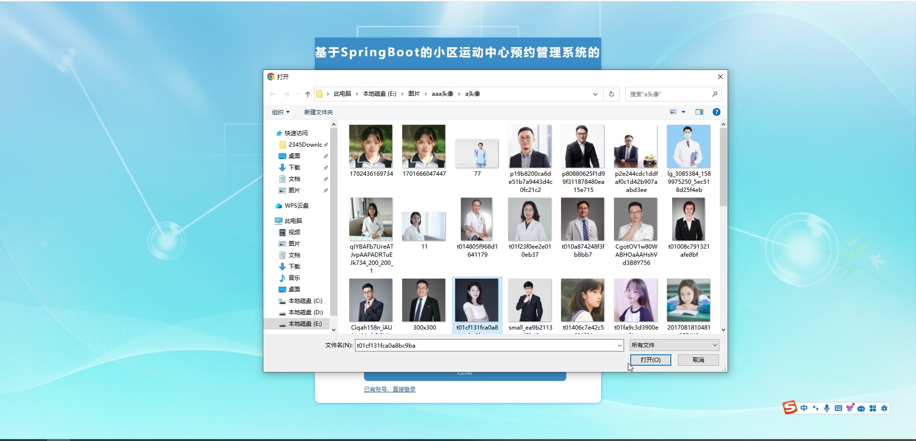Select image p2e244cdc1ddf thumbnail
The image size is (916, 441).
(x=635, y=146)
